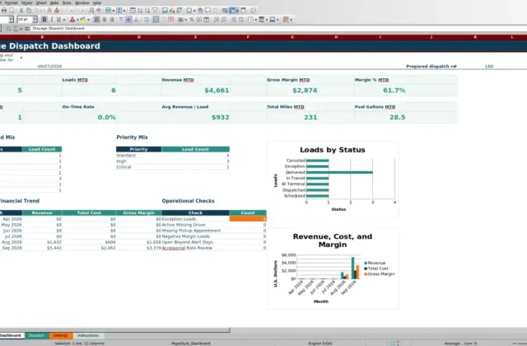Click Show Draw Functions icon
The width and height of the screenshot is (527, 346).
click(253, 11)
